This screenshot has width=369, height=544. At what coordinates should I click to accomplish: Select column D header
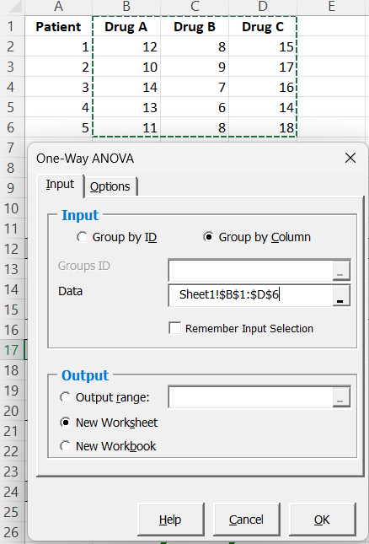[x=263, y=7]
